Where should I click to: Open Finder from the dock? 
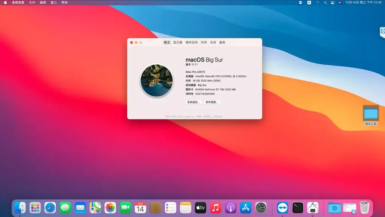20,208
